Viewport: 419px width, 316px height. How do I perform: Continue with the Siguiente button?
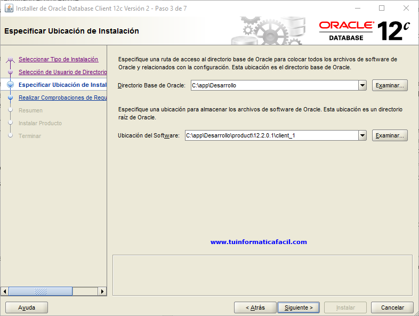[299, 307]
